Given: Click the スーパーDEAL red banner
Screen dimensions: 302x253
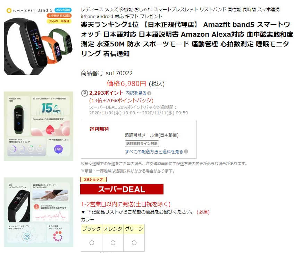Looking at the screenshot, I should 122,189.
